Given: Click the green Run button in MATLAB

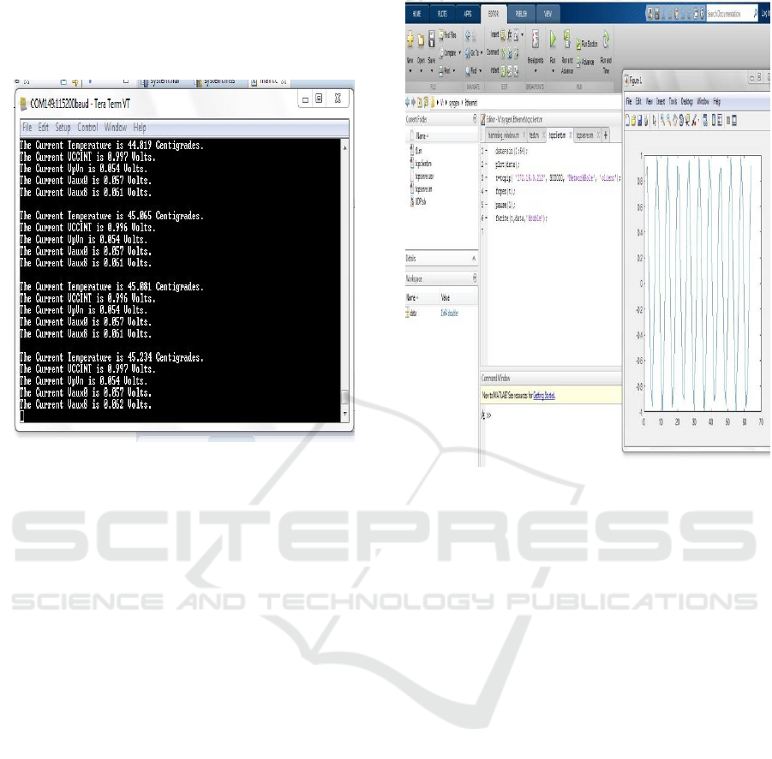Looking at the screenshot, I should 553,39.
